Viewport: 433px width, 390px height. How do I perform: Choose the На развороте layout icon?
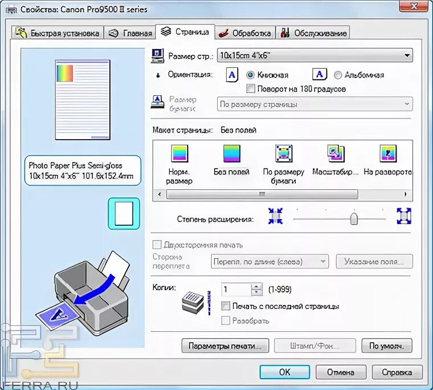point(388,153)
